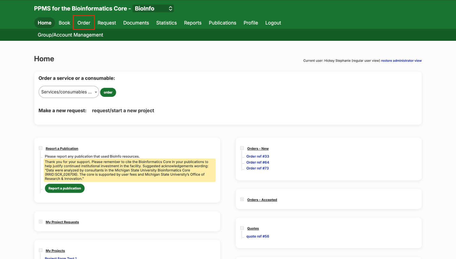Click the green order button
The width and height of the screenshot is (456, 259).
pyautogui.click(x=108, y=92)
